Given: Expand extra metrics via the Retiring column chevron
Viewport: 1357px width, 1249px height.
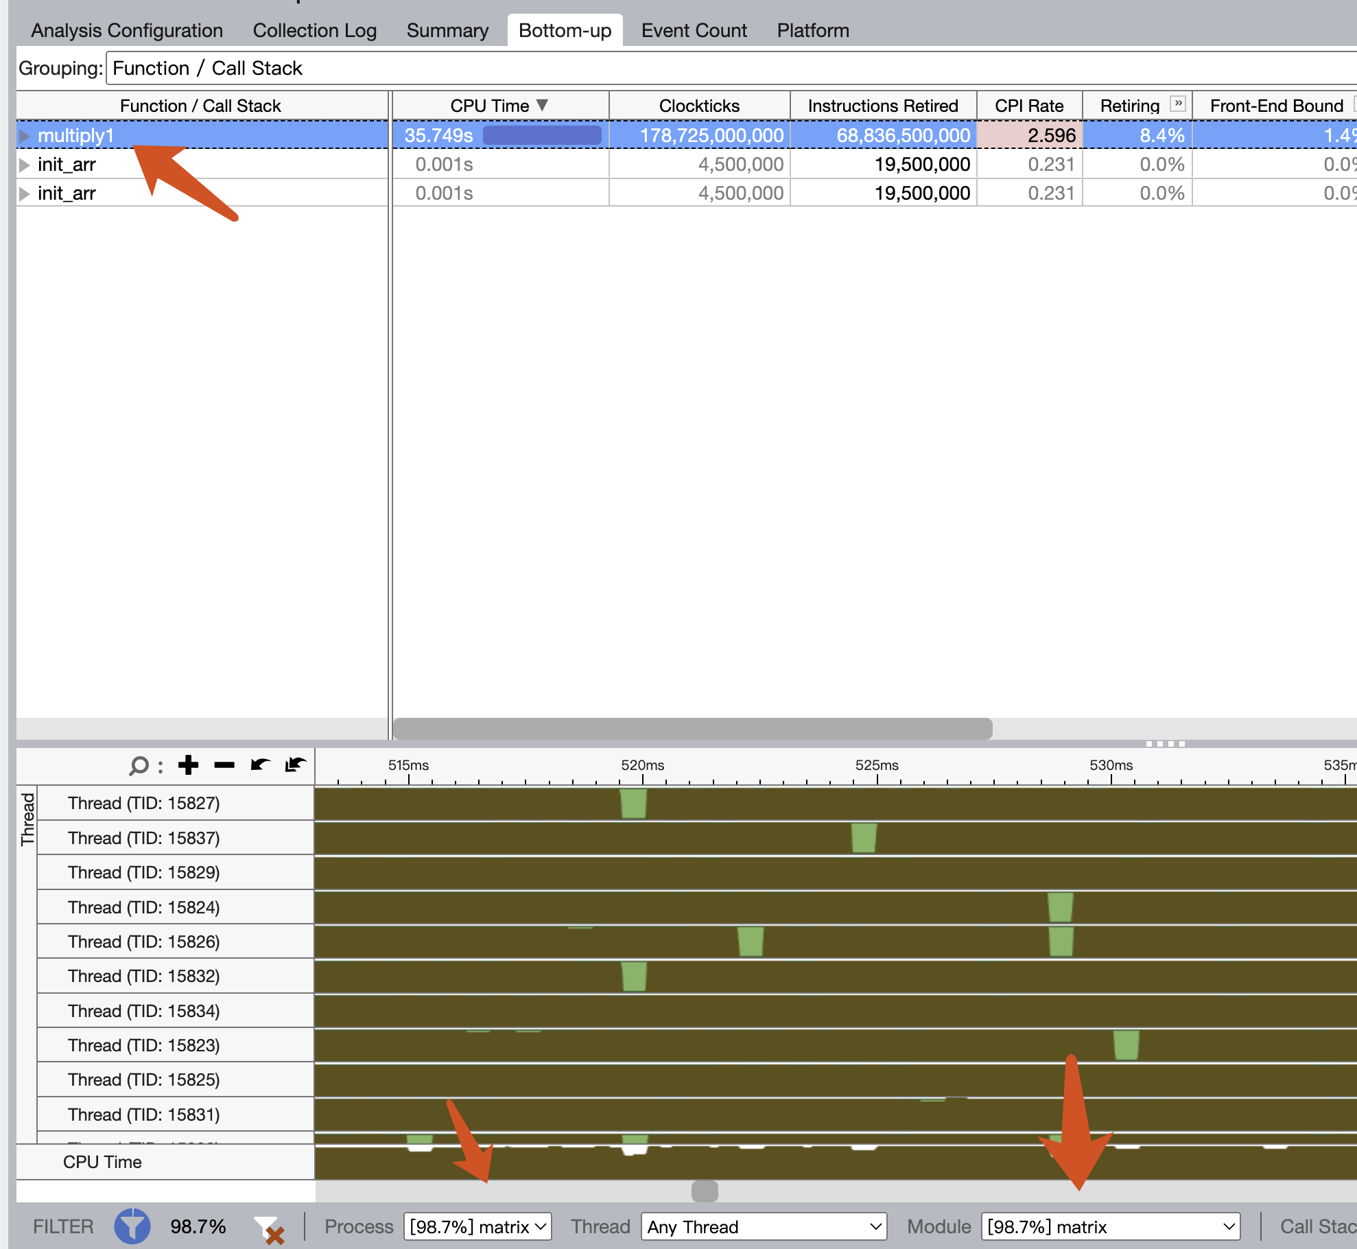Looking at the screenshot, I should (x=1178, y=104).
